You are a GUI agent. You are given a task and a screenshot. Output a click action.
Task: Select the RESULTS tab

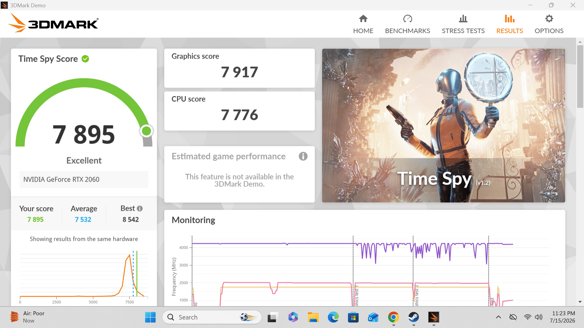(510, 24)
